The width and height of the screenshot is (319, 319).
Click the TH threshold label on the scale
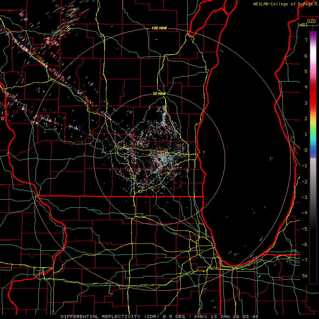[x=304, y=276]
